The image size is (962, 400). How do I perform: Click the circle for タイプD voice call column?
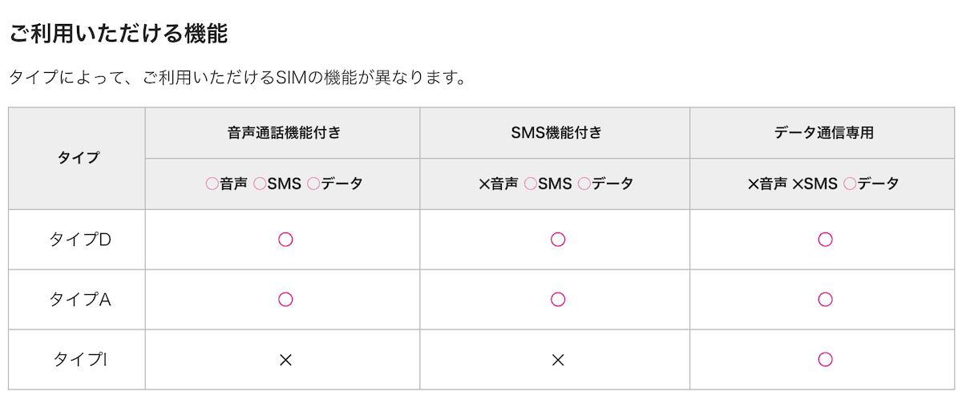tap(285, 239)
